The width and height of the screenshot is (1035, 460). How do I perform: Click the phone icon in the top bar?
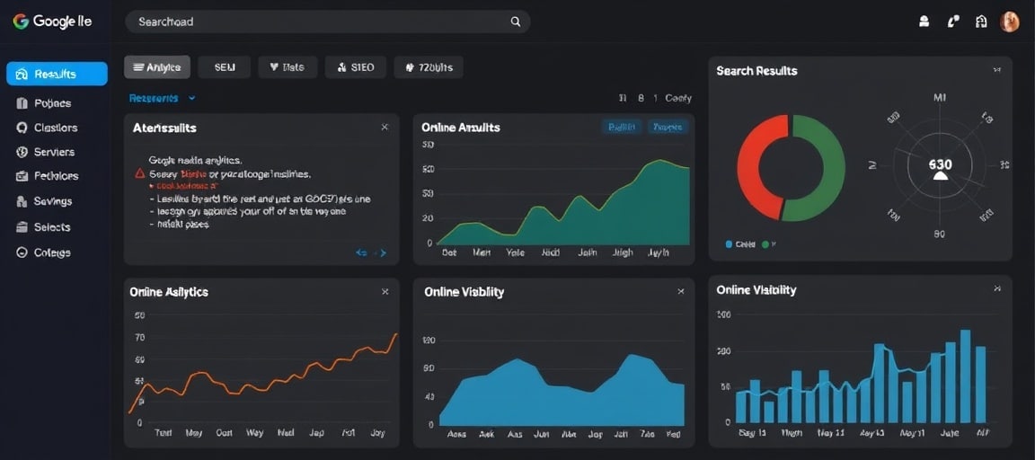tap(952, 22)
